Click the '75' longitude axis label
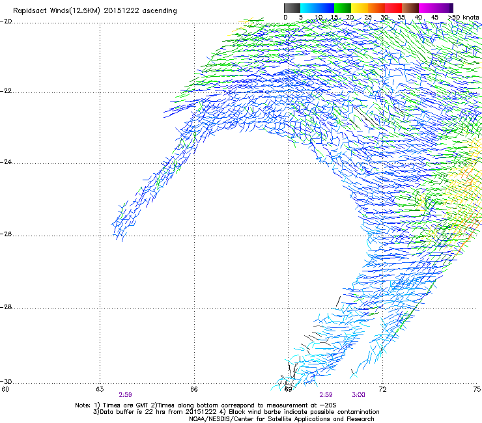The height and width of the screenshot is (423, 482). pyautogui.click(x=477, y=390)
